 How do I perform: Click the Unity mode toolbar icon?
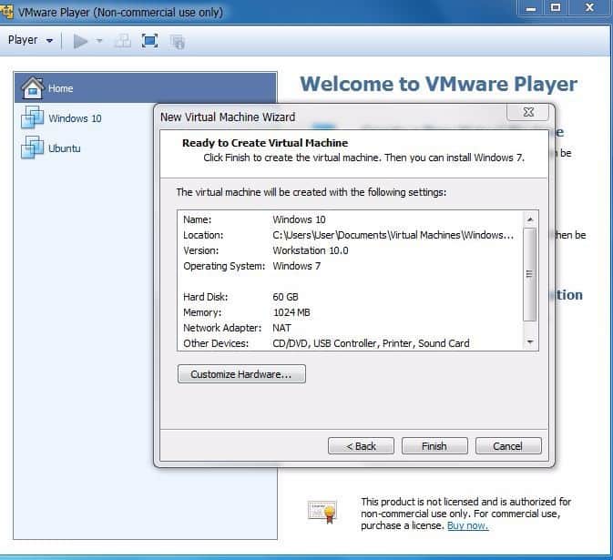tap(177, 41)
